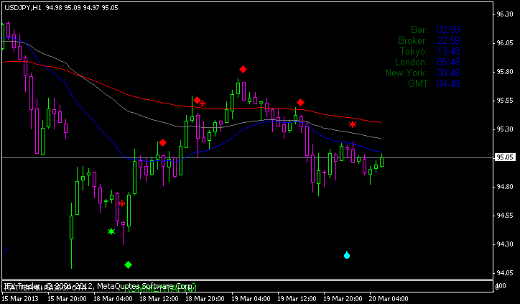The image size is (520, 304).
Task: Click the highest red diamond sell marker
Action: [243, 69]
